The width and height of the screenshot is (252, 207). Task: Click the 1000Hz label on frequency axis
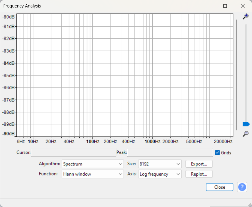[153, 141]
